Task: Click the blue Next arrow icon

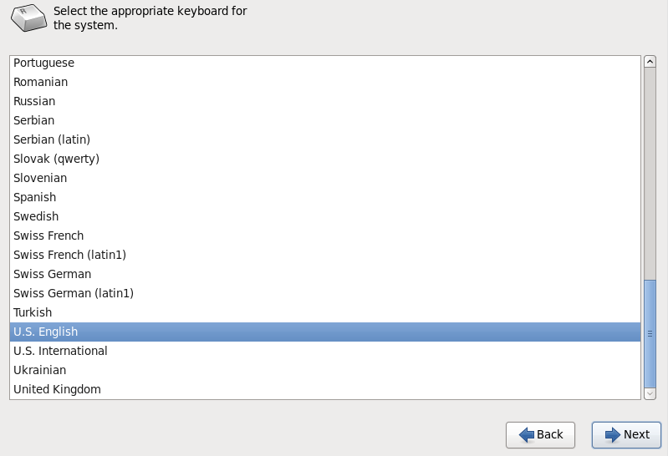Action: pos(613,434)
